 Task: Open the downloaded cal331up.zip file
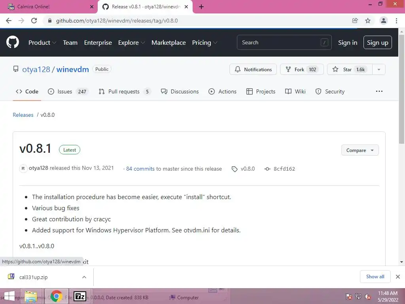coord(33,277)
